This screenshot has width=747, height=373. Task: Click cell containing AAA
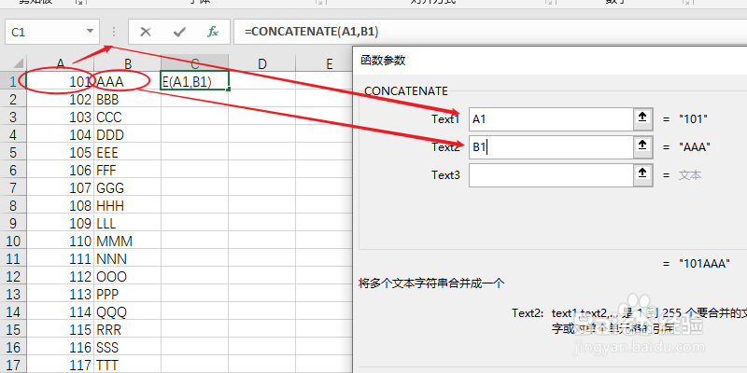[128, 82]
